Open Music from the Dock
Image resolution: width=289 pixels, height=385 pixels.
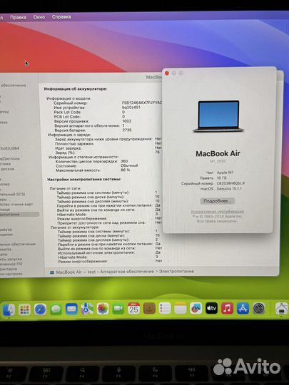pos(228,308)
